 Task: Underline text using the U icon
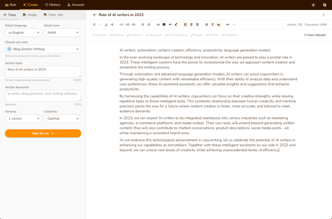tap(106, 25)
